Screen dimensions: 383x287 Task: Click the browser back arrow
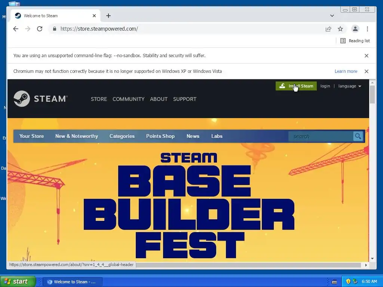[16, 29]
